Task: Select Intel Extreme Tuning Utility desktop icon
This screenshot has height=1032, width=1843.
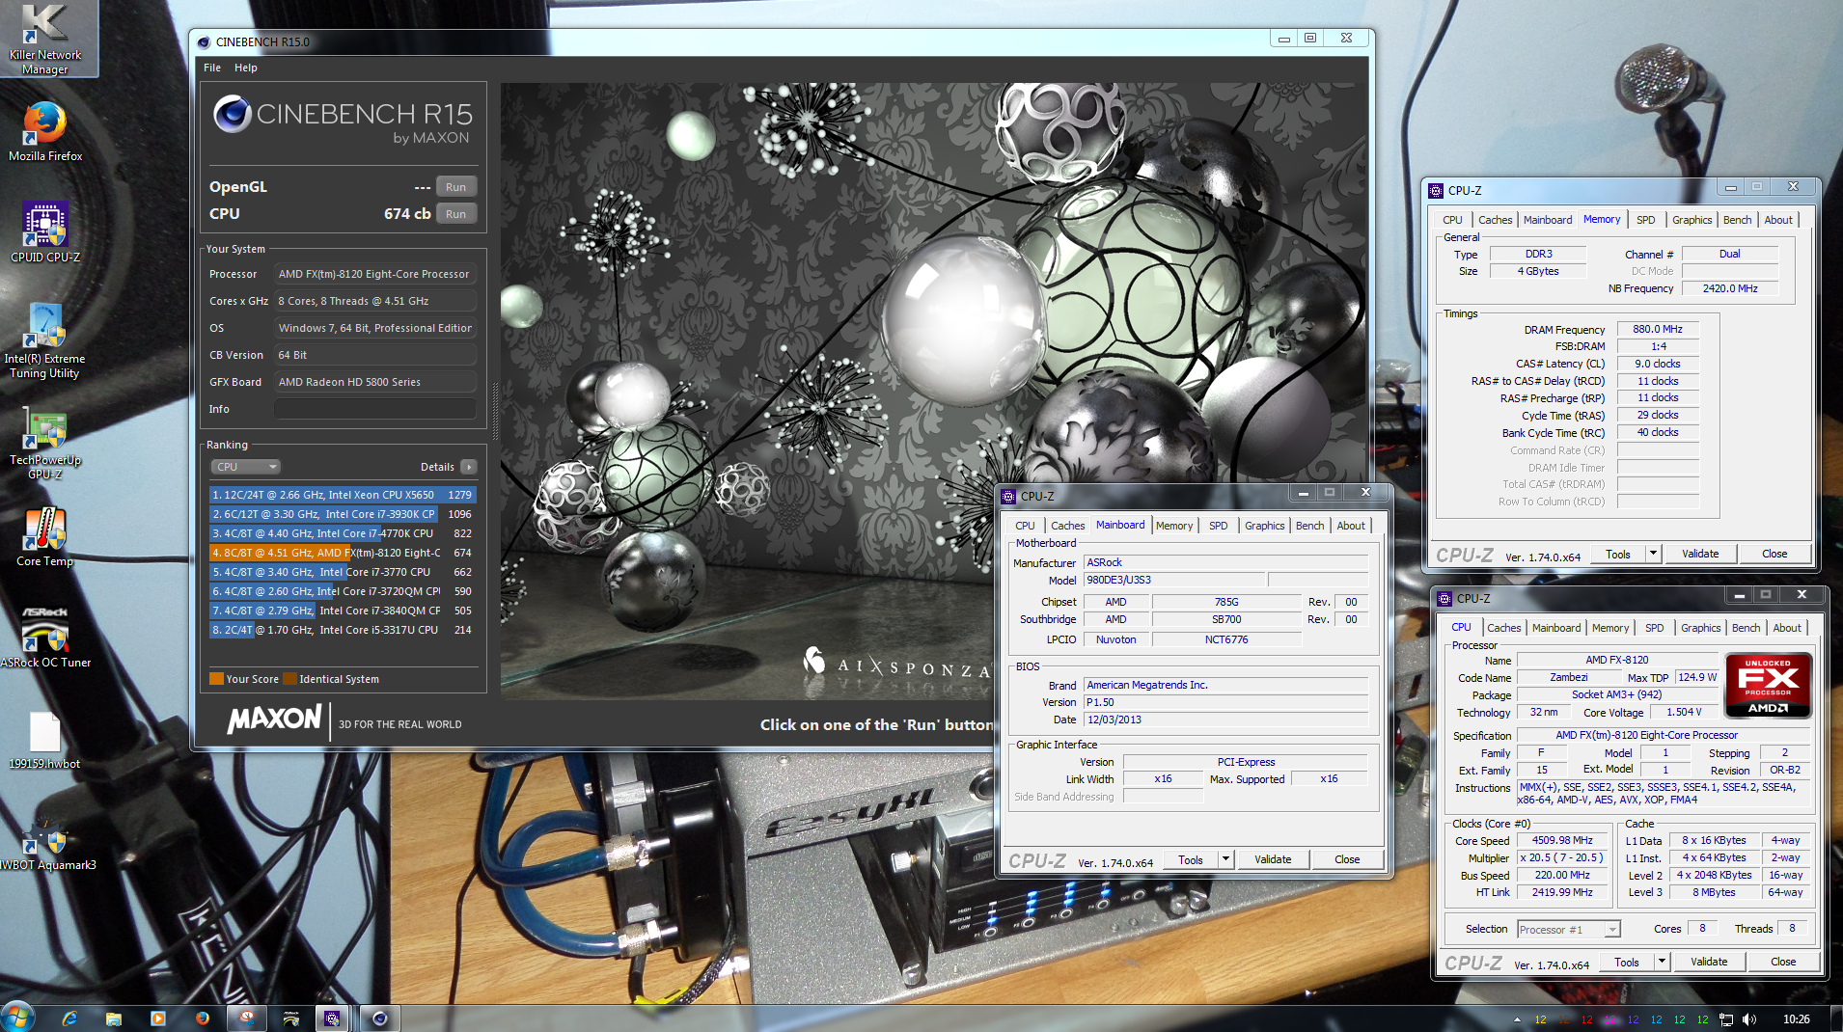Action: pos(45,340)
